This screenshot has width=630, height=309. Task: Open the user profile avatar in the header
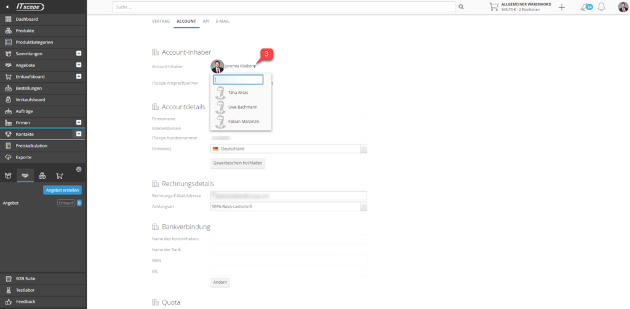point(623,7)
